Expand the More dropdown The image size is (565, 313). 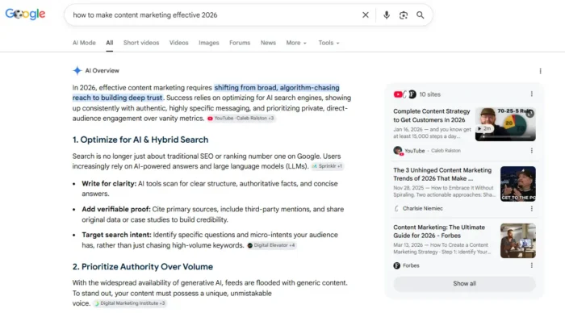pyautogui.click(x=296, y=43)
